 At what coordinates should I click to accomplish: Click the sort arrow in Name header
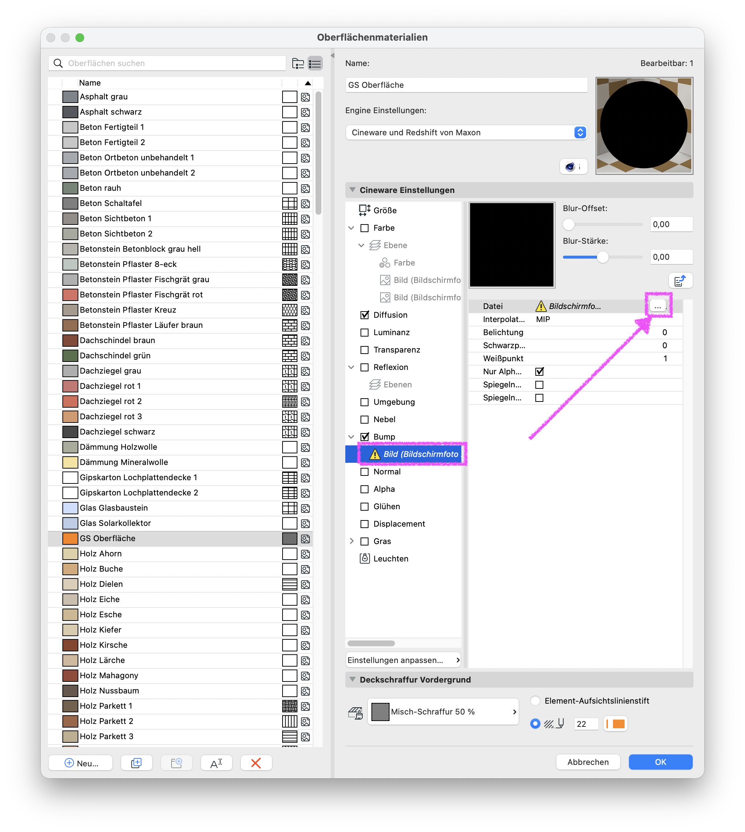(x=308, y=83)
